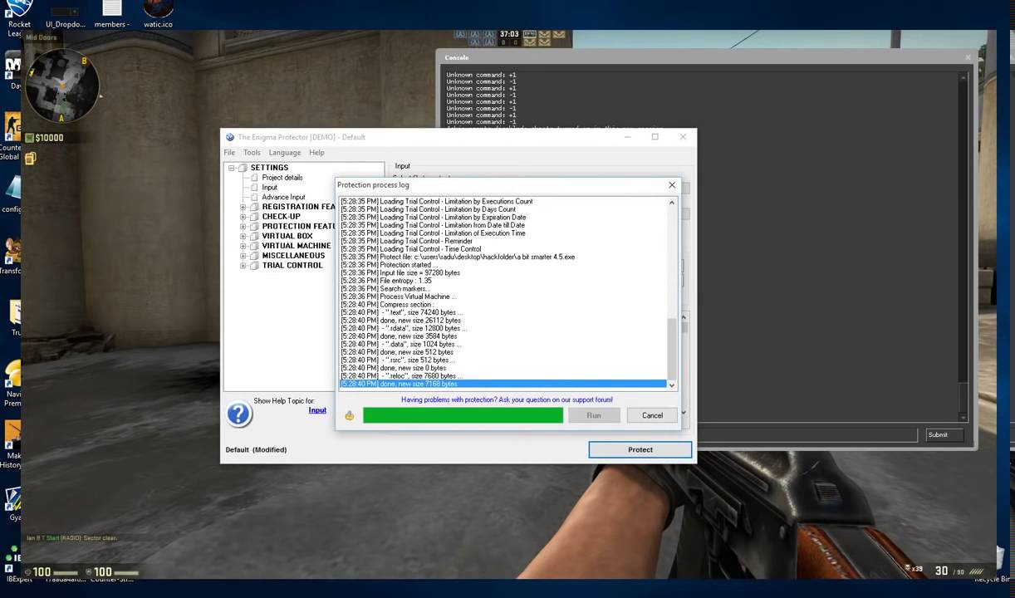Click the Enigma Protector title bar icon
Screen dimensions: 1015x598
pyautogui.click(x=230, y=137)
